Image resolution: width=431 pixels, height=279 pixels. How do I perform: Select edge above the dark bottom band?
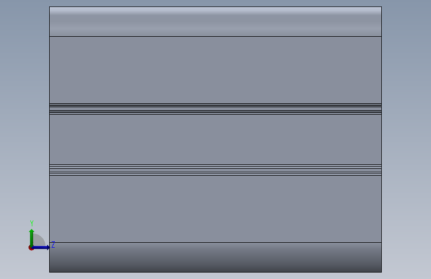click(216, 242)
